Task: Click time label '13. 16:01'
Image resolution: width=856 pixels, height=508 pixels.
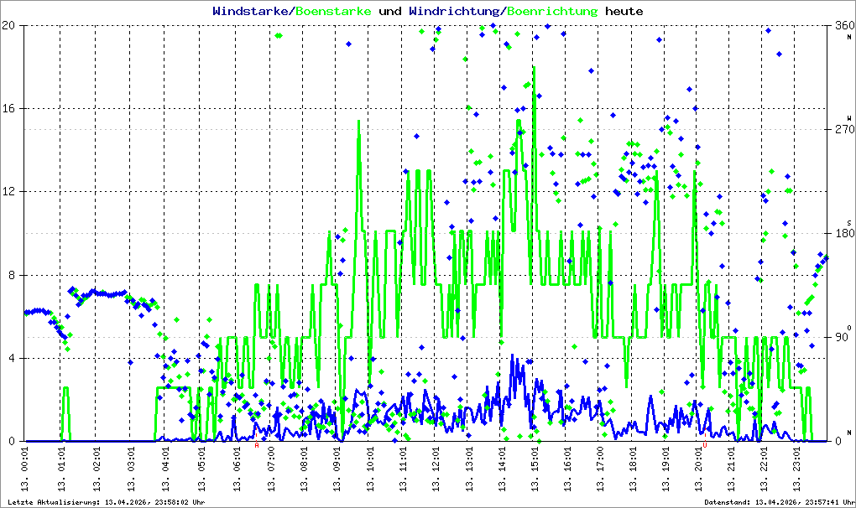Action: coord(568,469)
